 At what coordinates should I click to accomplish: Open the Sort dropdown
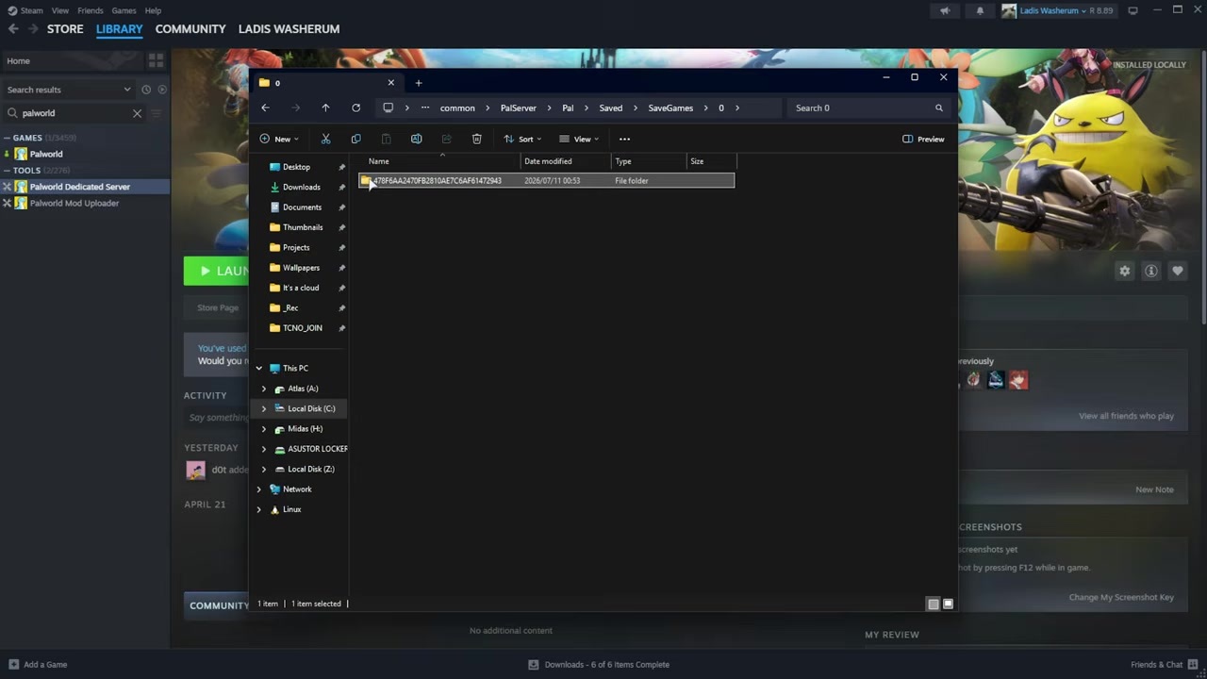coord(523,139)
